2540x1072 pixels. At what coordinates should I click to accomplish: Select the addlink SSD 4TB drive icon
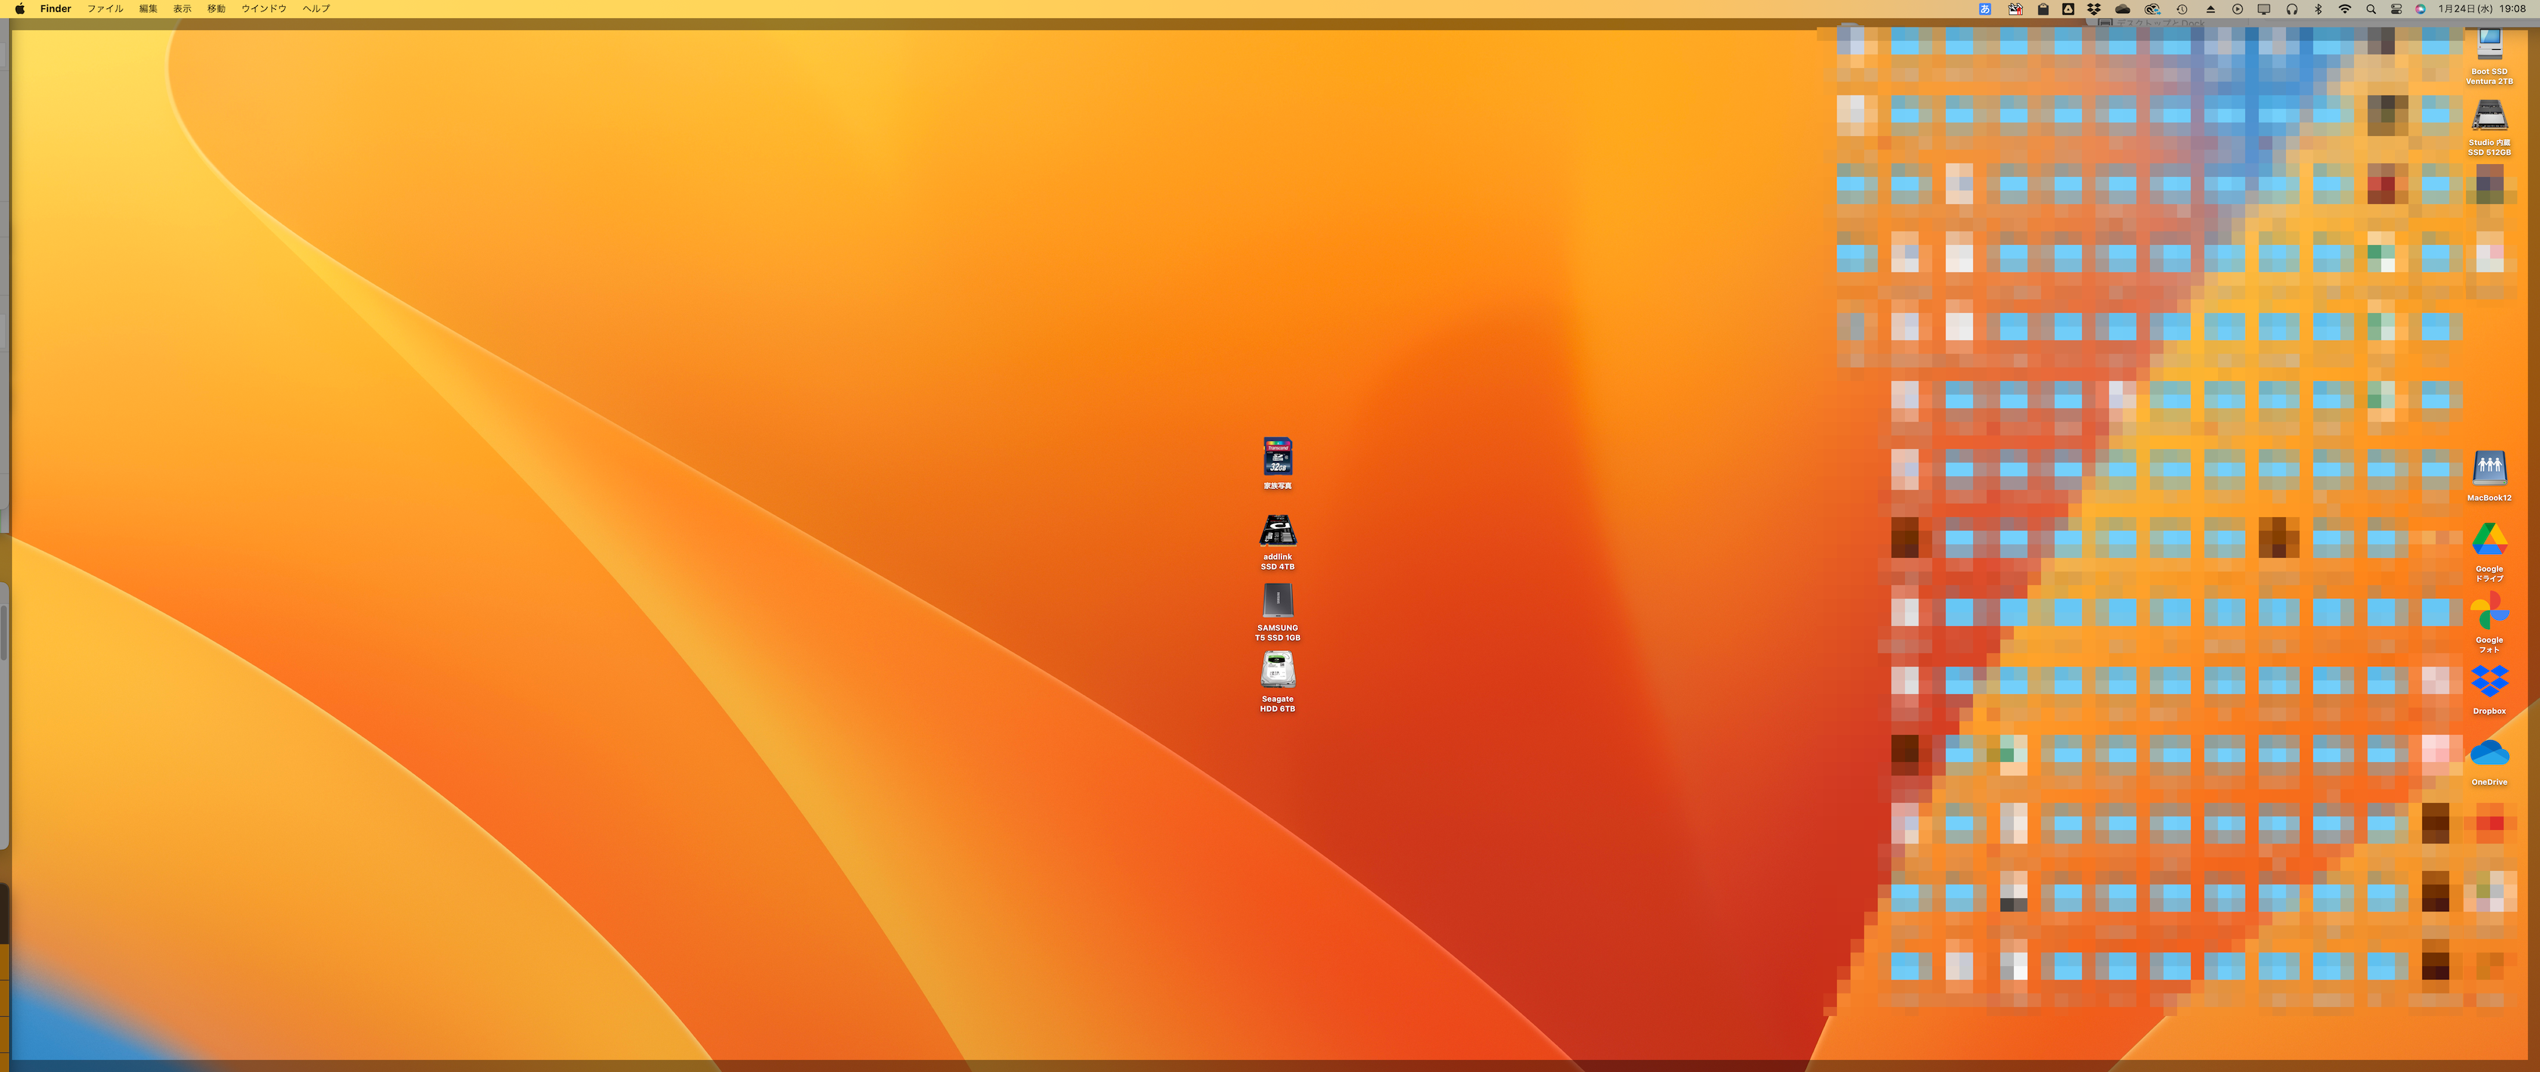point(1277,531)
